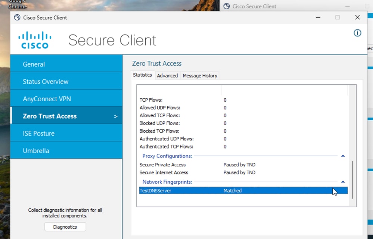Switch to the Statistics tab

[x=142, y=75]
